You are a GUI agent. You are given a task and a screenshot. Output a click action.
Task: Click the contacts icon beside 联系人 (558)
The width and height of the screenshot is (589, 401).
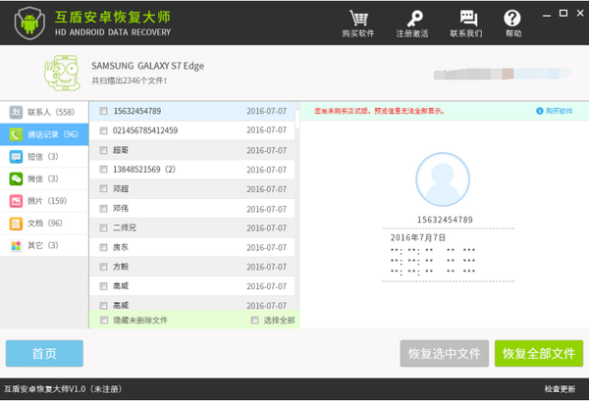(x=16, y=112)
